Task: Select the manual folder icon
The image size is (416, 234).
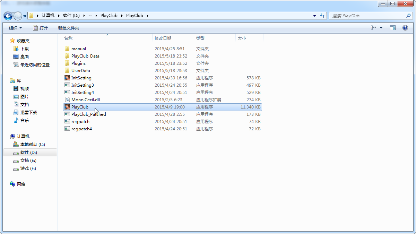Action: (67, 49)
